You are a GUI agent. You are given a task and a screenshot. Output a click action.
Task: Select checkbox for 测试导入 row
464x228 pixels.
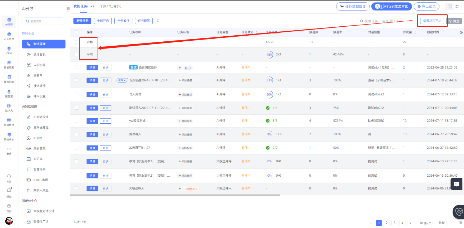click(x=77, y=134)
